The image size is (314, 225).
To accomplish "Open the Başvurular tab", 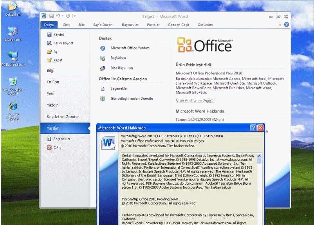I will [130, 25].
